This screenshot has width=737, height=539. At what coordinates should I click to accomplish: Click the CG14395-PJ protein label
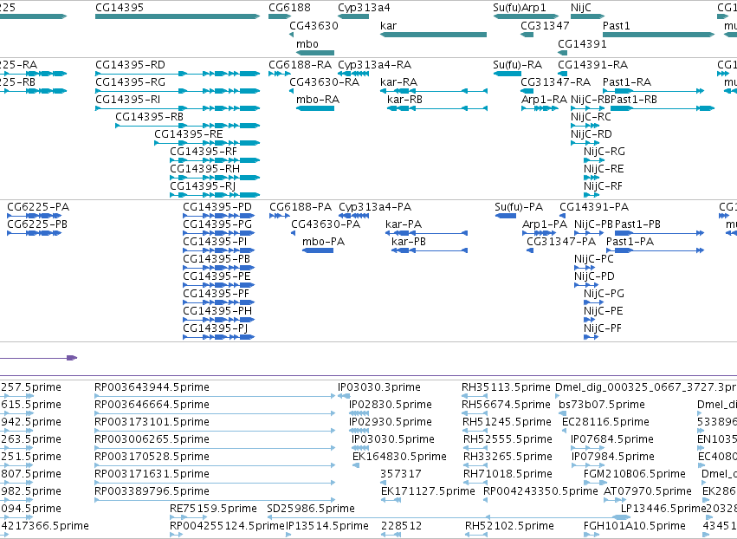(x=216, y=328)
